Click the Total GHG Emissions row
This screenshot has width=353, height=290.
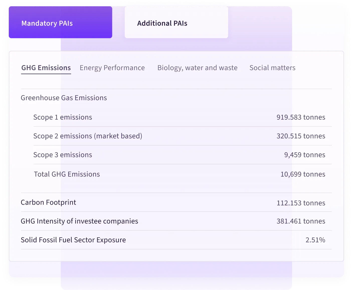pyautogui.click(x=183, y=174)
